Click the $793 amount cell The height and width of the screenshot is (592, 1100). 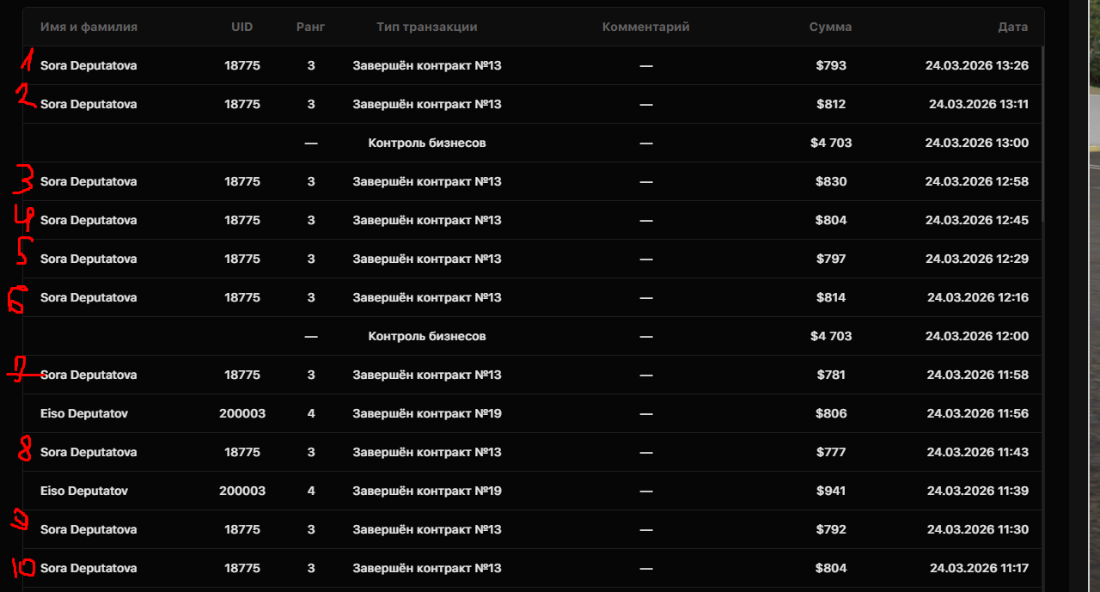831,65
